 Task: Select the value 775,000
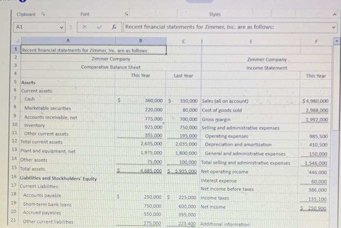coord(153,119)
